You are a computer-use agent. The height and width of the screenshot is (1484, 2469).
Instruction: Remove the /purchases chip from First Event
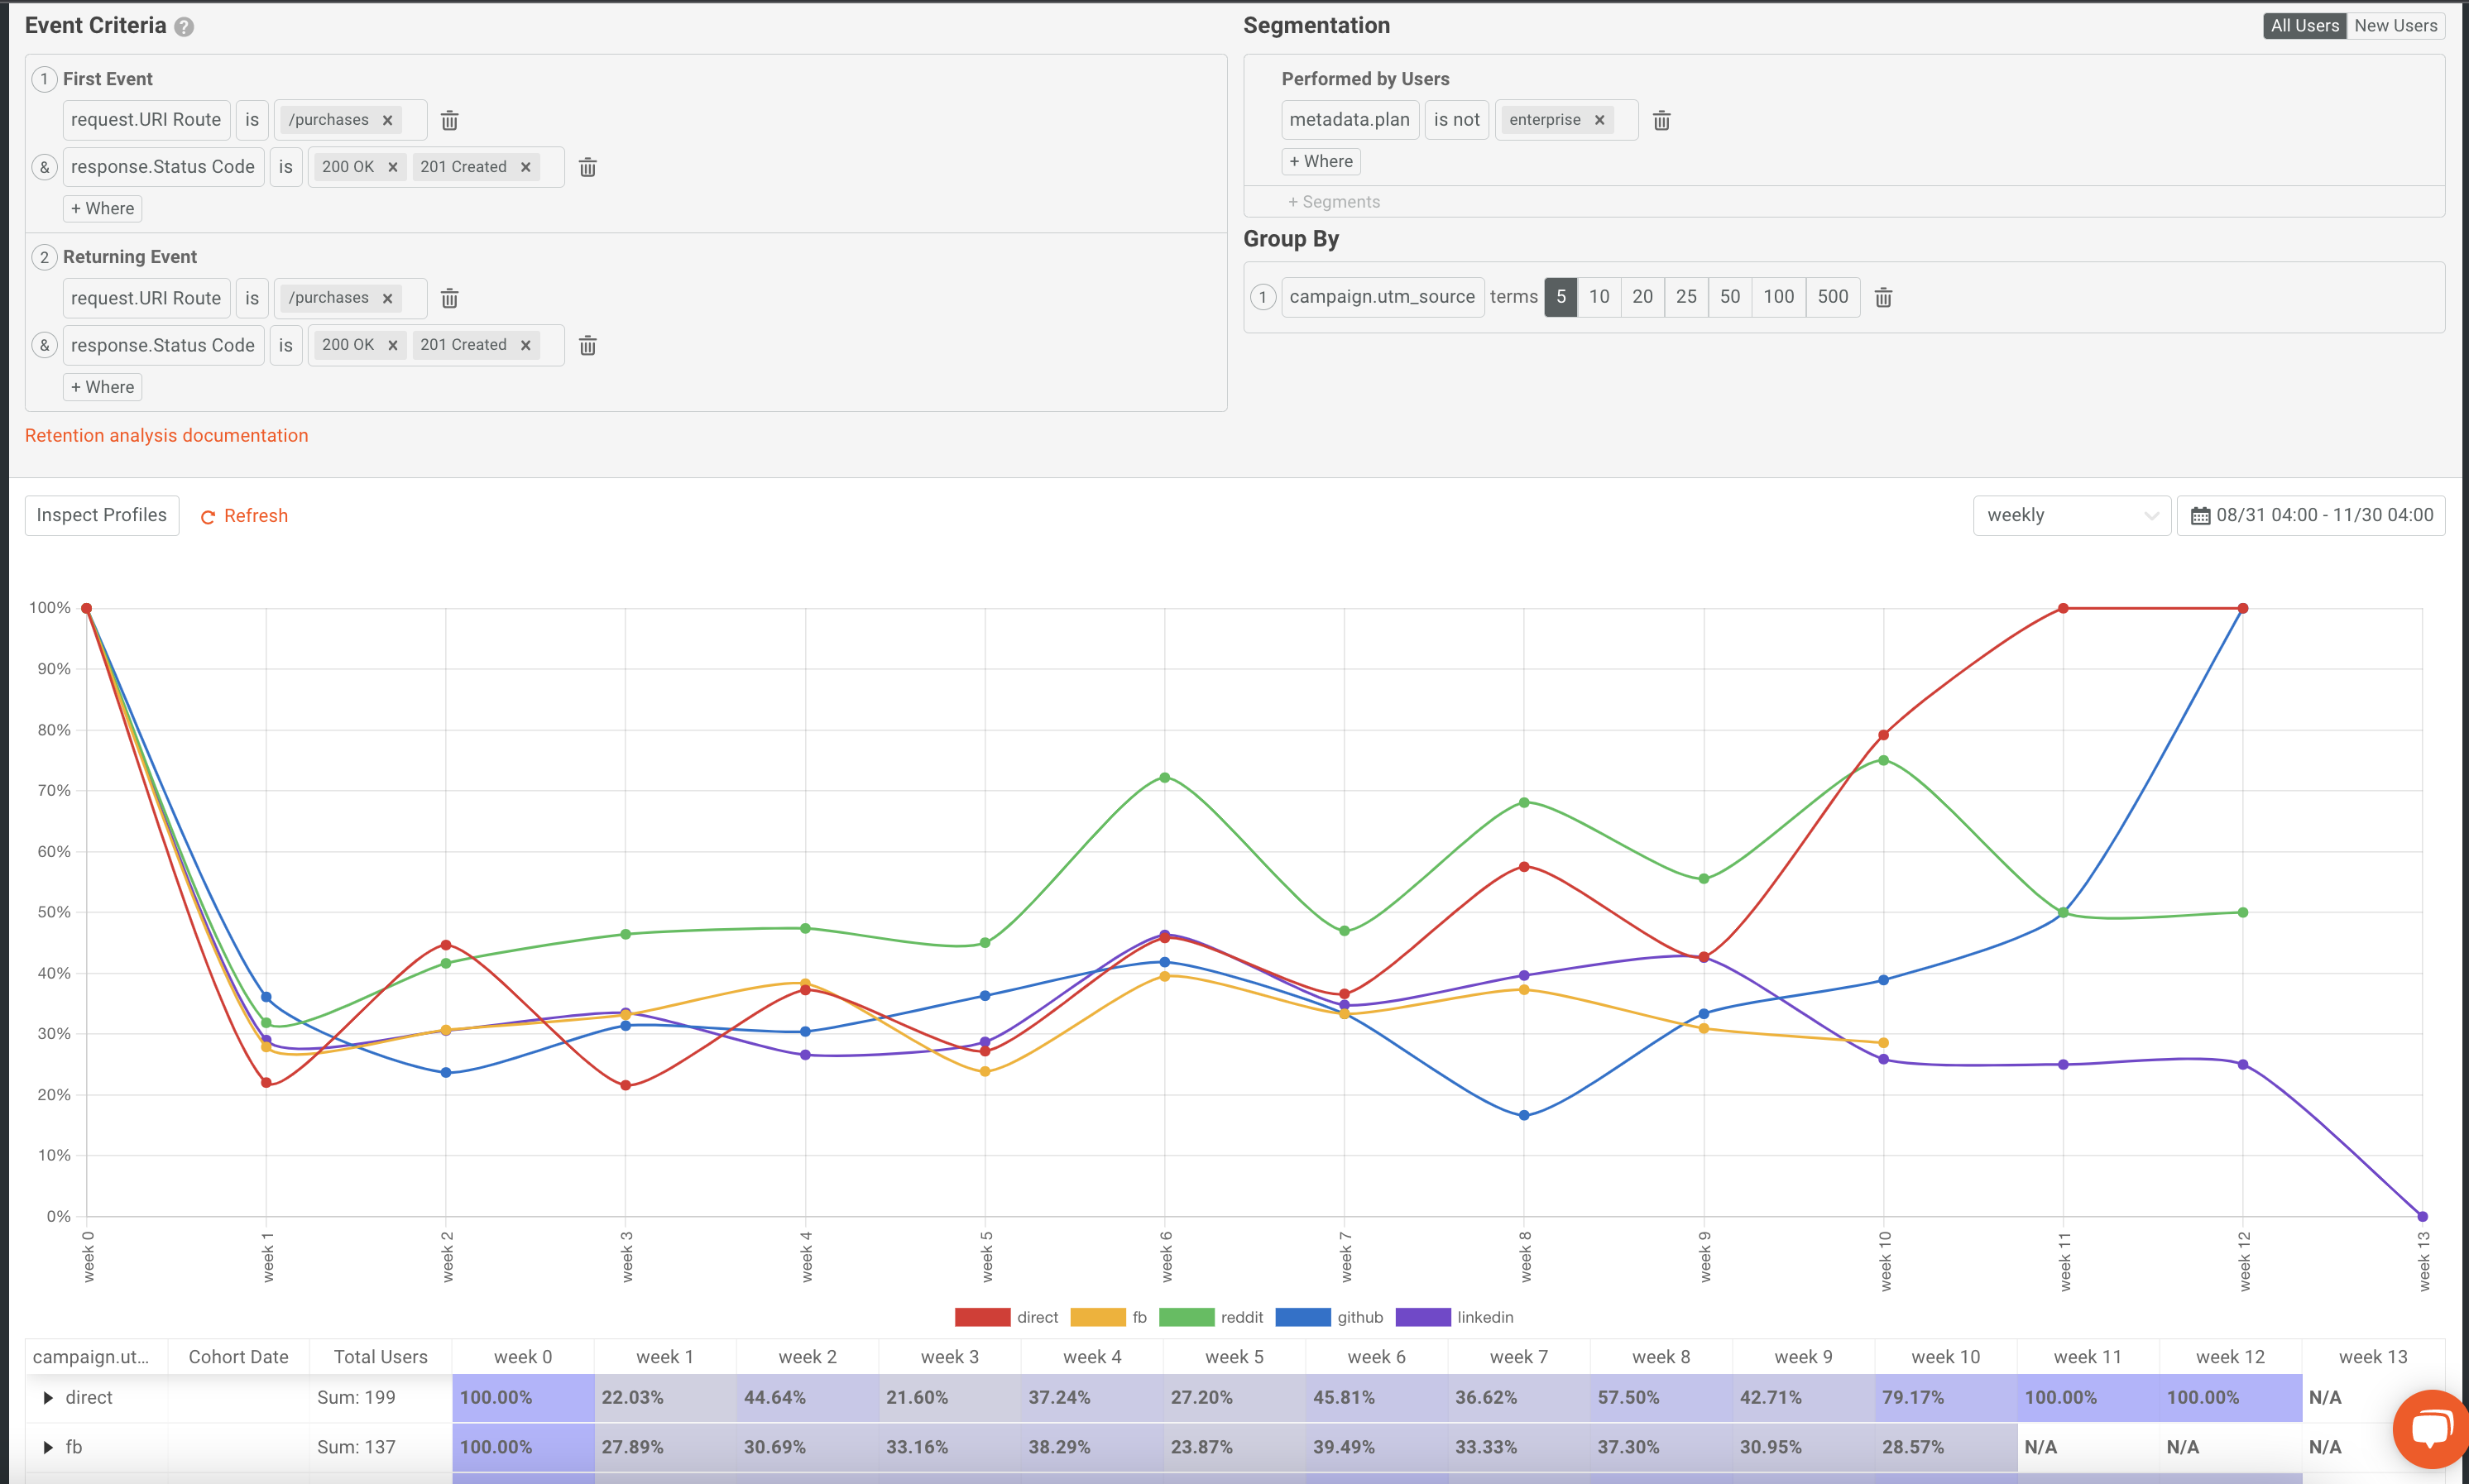point(388,119)
